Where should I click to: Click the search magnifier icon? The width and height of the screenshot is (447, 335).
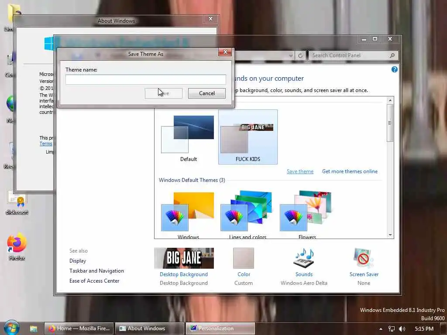pos(392,55)
